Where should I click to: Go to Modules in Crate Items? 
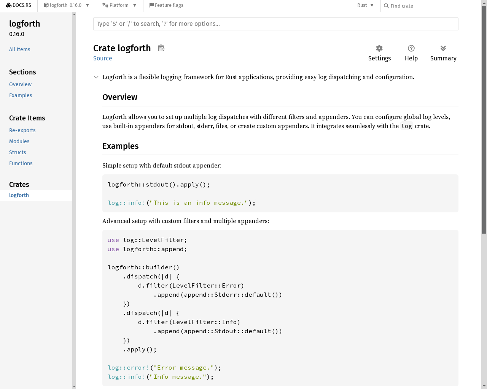[19, 141]
